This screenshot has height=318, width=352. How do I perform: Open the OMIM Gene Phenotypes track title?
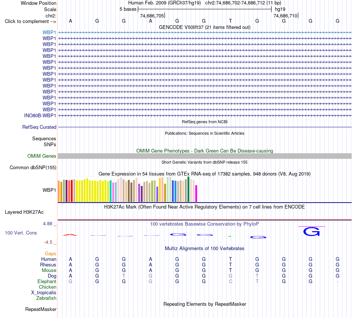pos(205,151)
